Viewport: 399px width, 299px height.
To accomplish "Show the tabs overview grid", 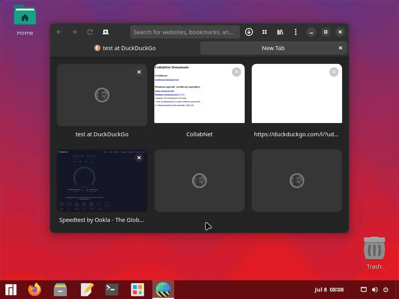I will [x=265, y=32].
